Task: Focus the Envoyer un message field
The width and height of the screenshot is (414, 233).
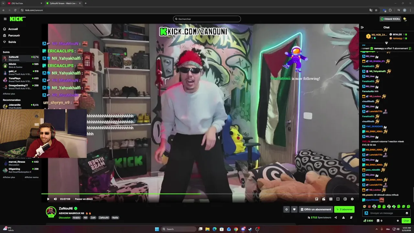Action: (x=387, y=213)
